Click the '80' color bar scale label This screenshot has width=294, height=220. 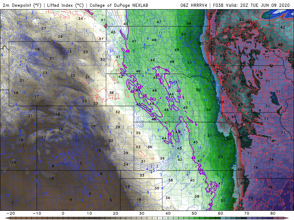[273, 213]
